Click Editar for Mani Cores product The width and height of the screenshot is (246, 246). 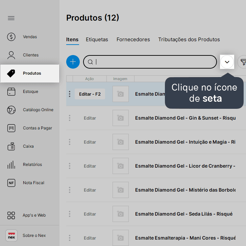(90, 238)
